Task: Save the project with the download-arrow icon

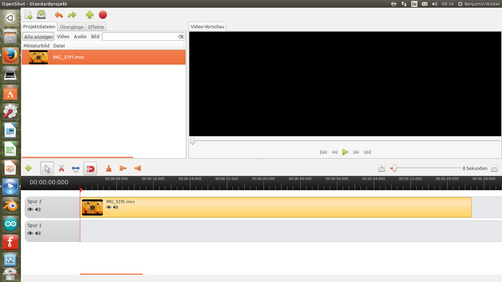Action: [41, 15]
